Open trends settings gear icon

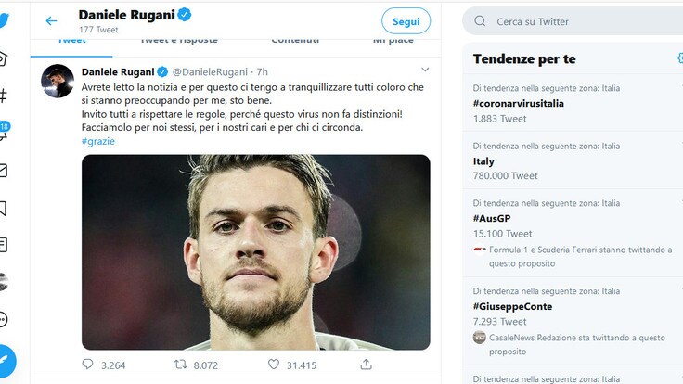679,58
